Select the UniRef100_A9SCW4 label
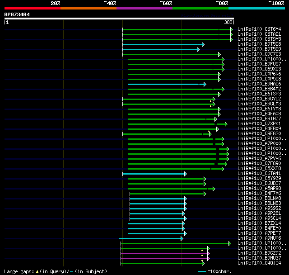This screenshot has width=289, height=275. (x=259, y=218)
